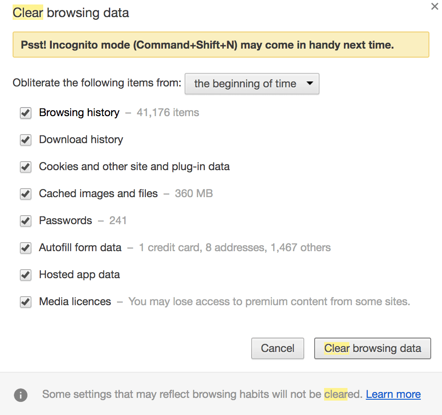
Task: Close the Clear browsing data dialog
Action: pyautogui.click(x=435, y=6)
